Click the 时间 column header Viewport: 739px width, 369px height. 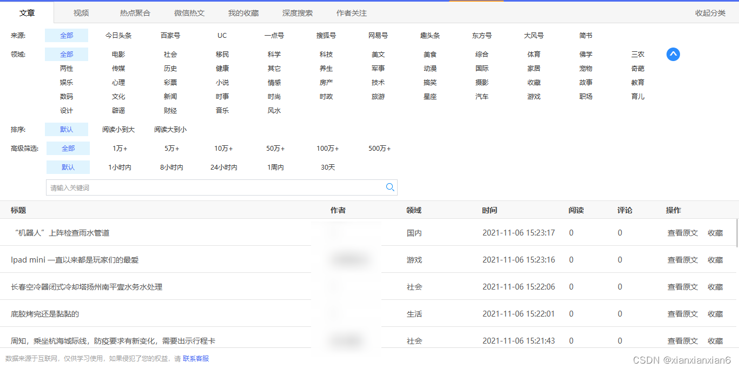pos(490,210)
